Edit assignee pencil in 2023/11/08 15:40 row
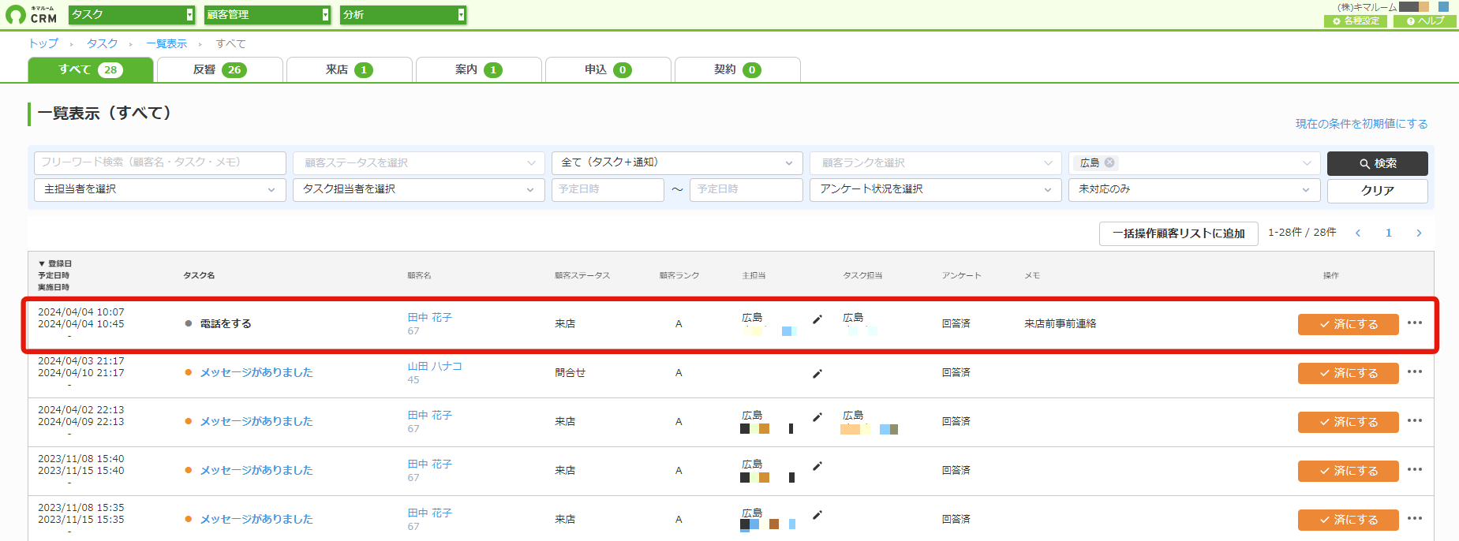The image size is (1459, 541). (x=817, y=466)
